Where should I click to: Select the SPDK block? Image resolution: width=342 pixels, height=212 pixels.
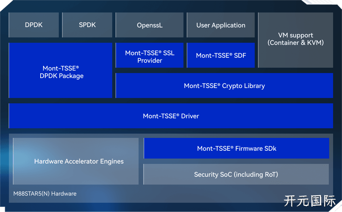point(87,25)
